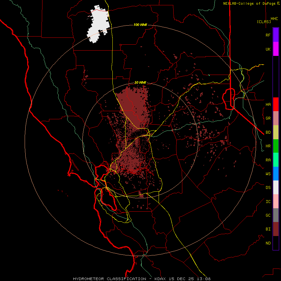The height and width of the screenshot is (281, 281).
Task: Click the 'BD' legend label
Action: pyautogui.click(x=268, y=132)
